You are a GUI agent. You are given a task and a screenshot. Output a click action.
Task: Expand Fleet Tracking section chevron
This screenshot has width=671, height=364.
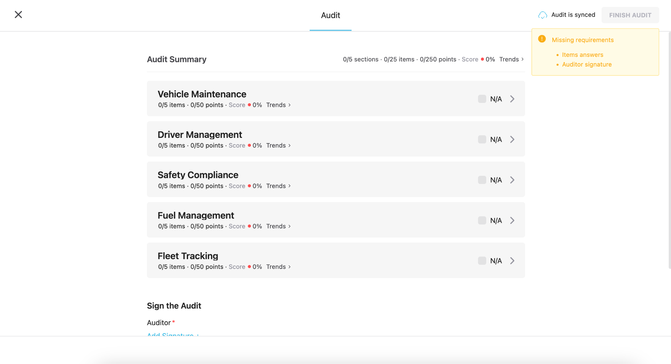coord(512,260)
